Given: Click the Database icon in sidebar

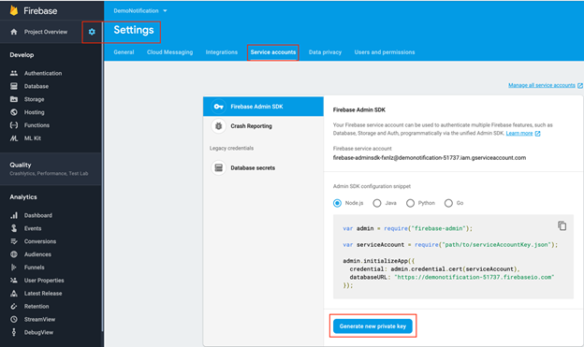Looking at the screenshot, I should [x=14, y=86].
